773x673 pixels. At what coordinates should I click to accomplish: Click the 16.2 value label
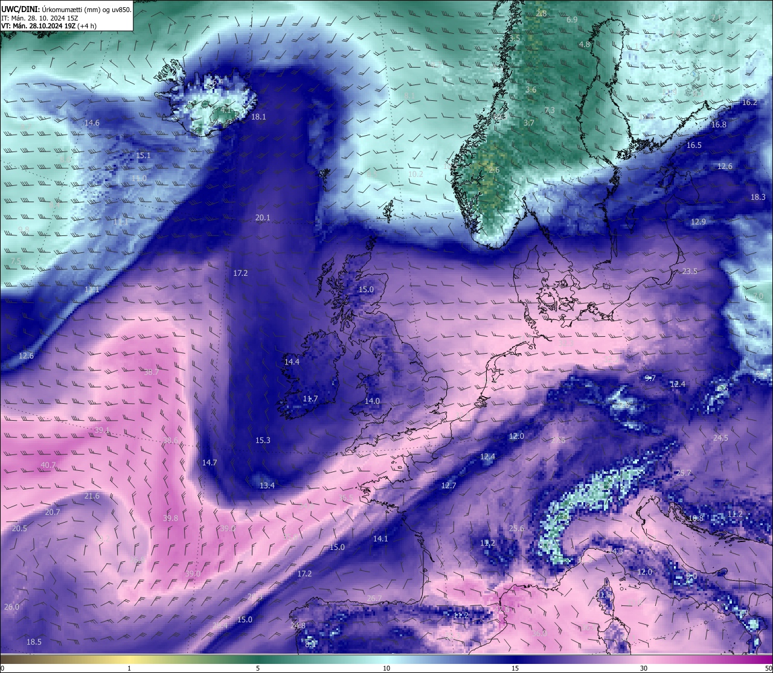click(x=749, y=102)
